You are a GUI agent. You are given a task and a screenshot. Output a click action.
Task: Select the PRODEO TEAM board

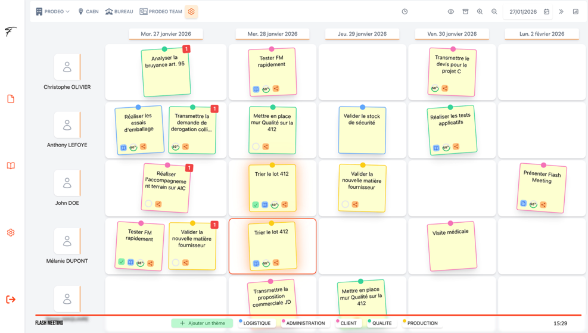(161, 12)
